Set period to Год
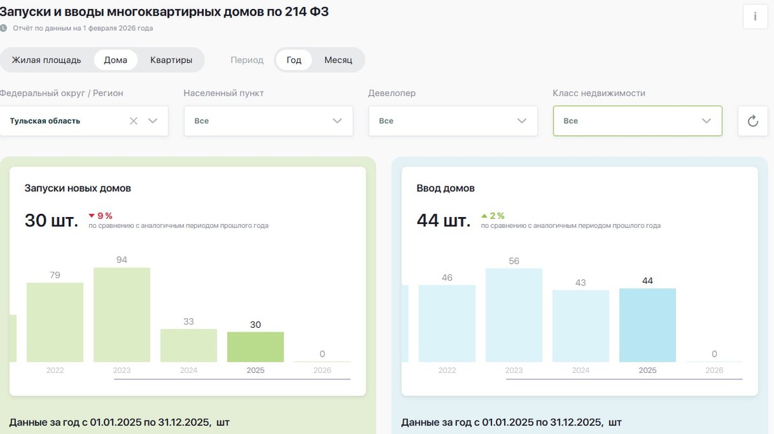 tap(294, 60)
